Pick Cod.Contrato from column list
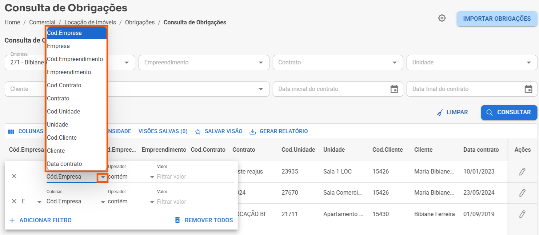The image size is (539, 235). tap(77, 85)
